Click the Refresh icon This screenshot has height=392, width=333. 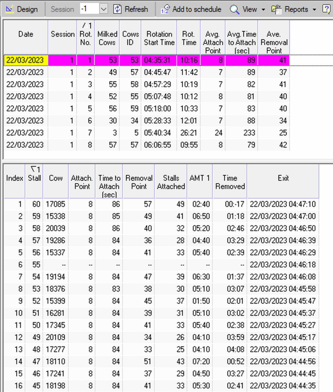click(x=118, y=9)
